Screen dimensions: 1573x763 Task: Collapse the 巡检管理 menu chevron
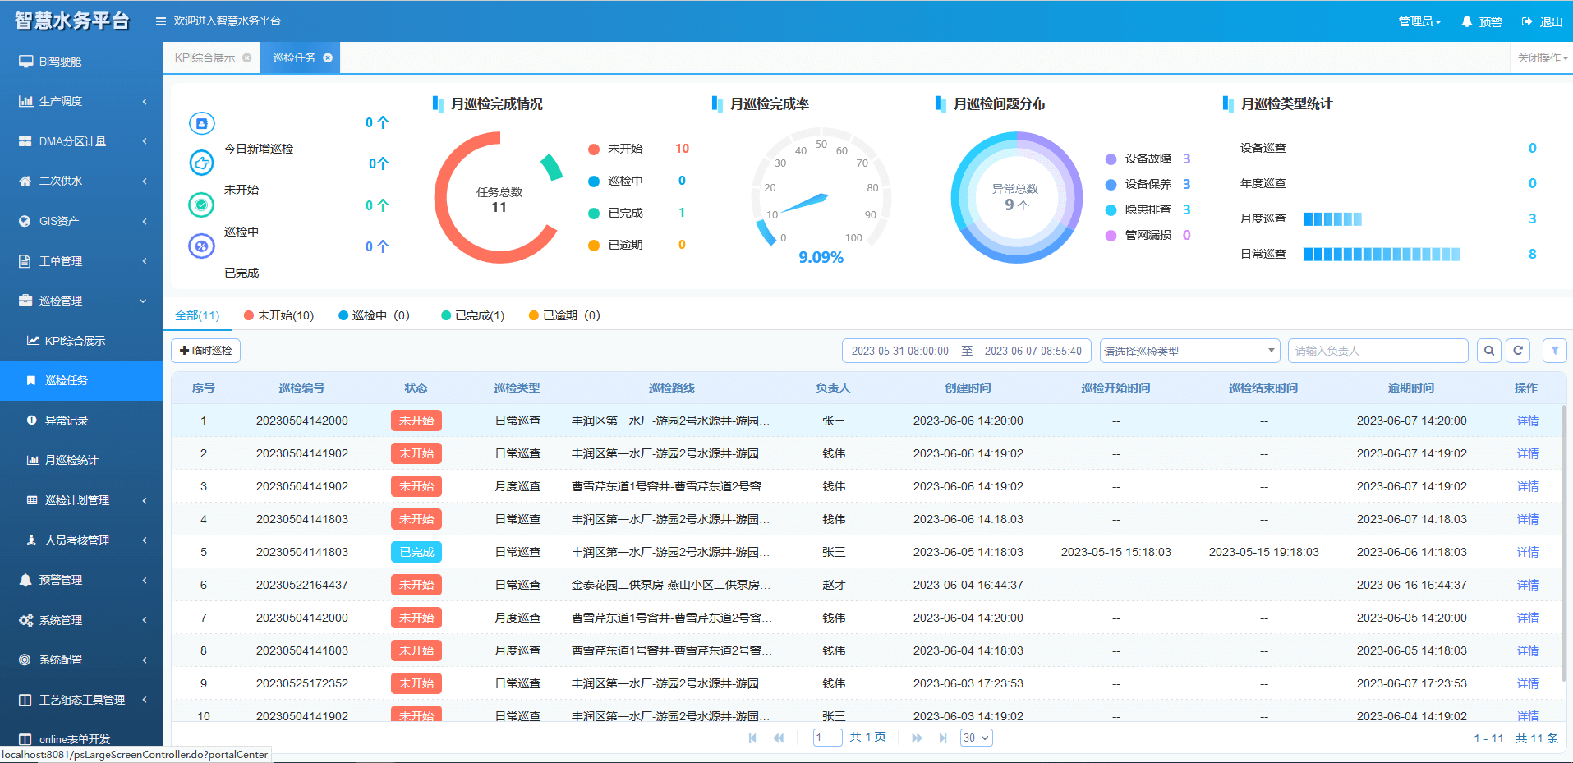click(x=144, y=301)
